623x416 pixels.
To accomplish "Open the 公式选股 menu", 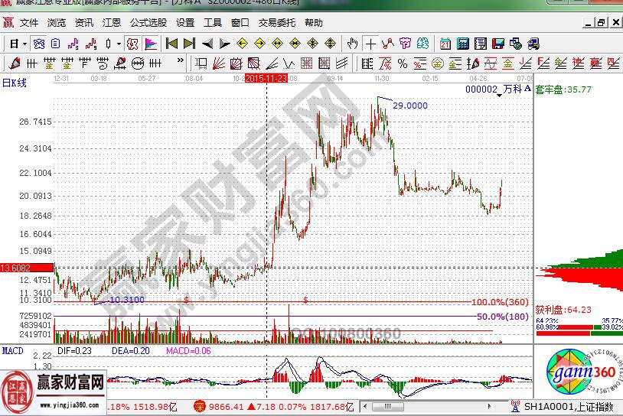I will coord(148,23).
